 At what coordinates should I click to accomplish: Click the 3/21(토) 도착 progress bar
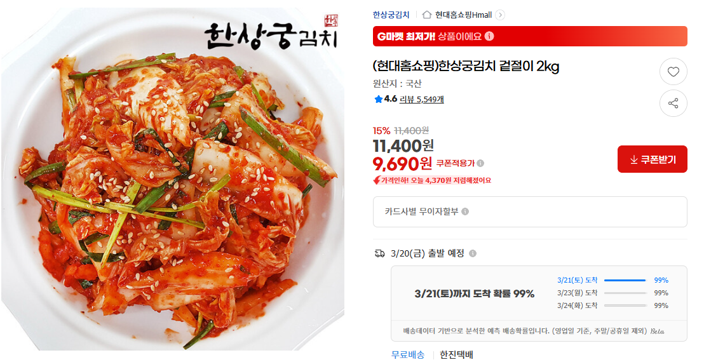[625, 280]
